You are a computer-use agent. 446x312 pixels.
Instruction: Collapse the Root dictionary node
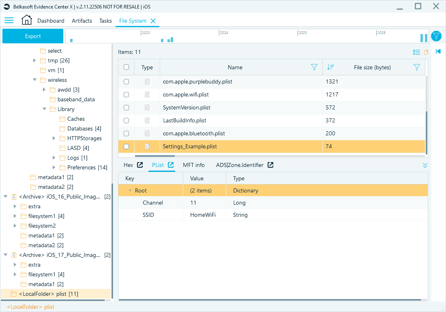[x=130, y=190]
